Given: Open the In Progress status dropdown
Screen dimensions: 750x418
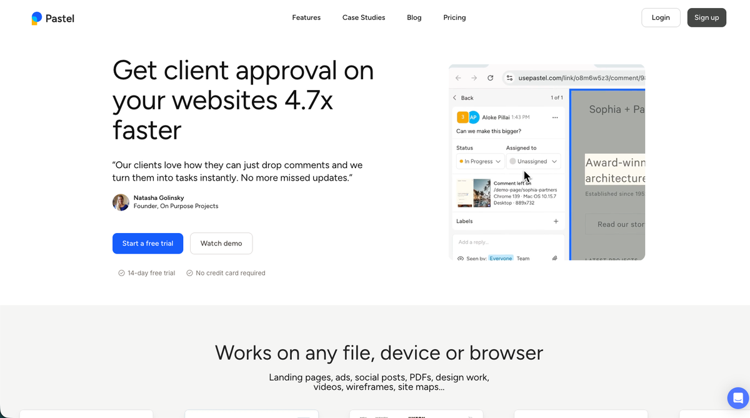Looking at the screenshot, I should pyautogui.click(x=480, y=161).
